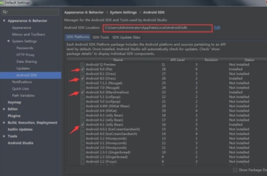Click the search magnifier icon in settings
This screenshot has width=267, height=176.
(x=5, y=12)
